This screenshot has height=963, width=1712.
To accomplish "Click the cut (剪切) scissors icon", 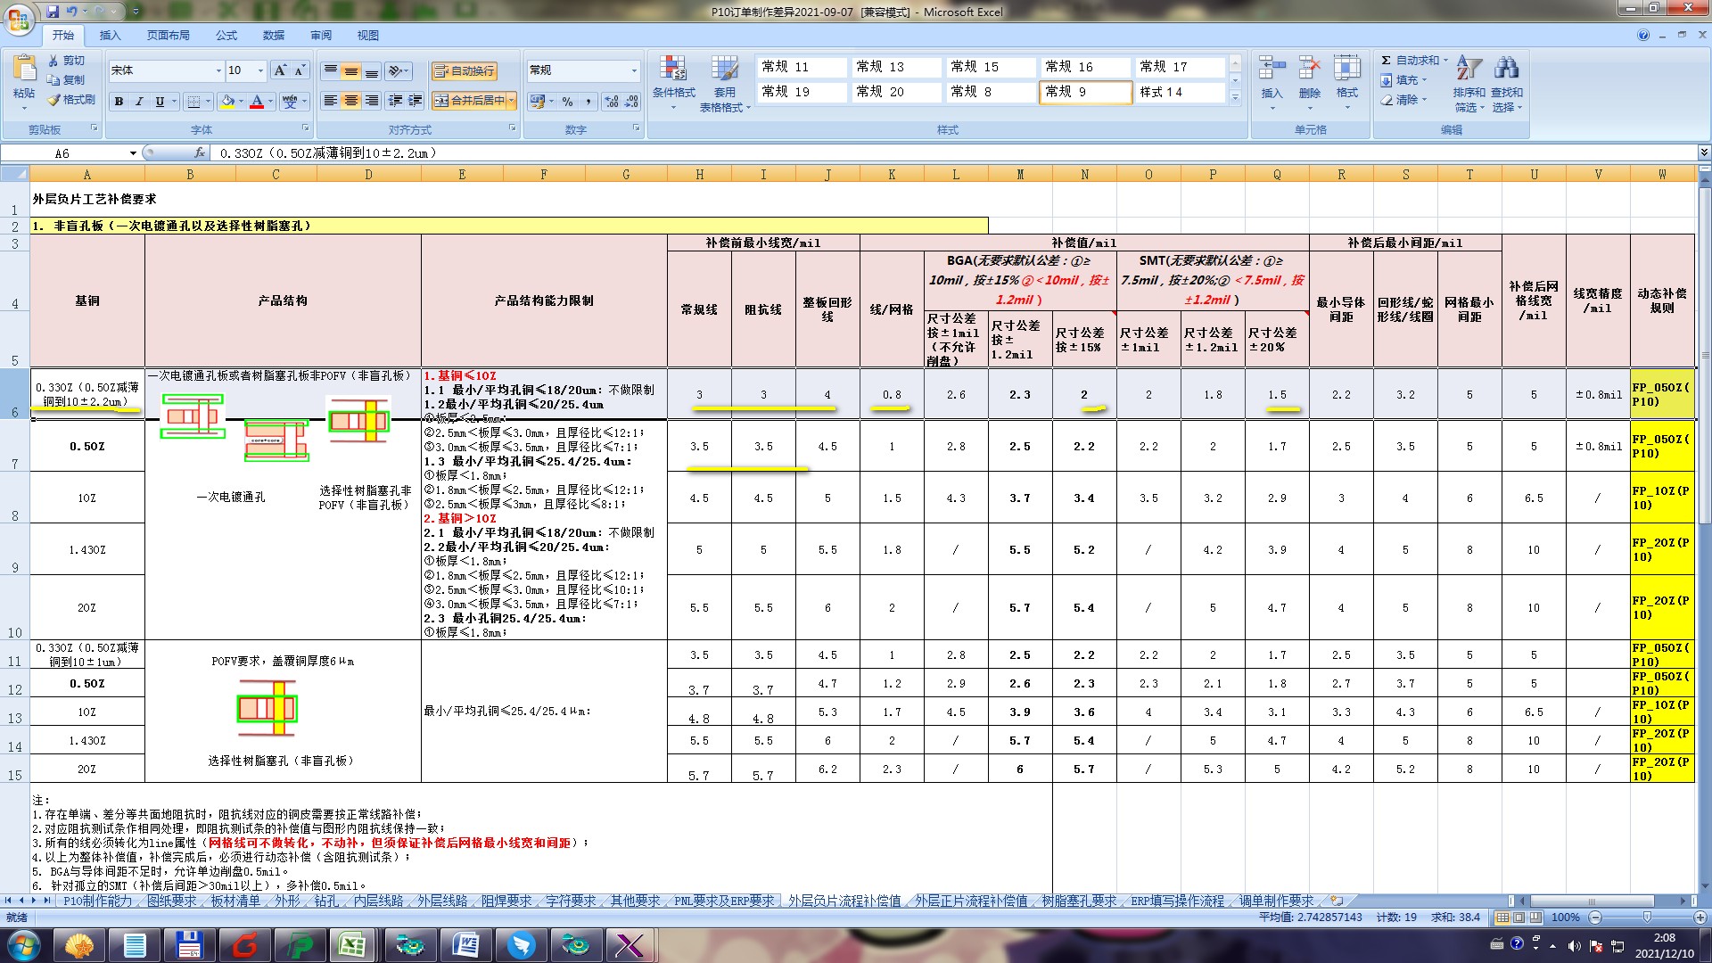I will pyautogui.click(x=54, y=61).
